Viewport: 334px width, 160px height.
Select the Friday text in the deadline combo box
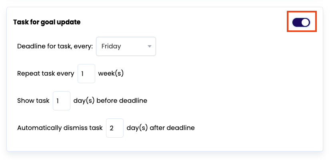point(111,46)
